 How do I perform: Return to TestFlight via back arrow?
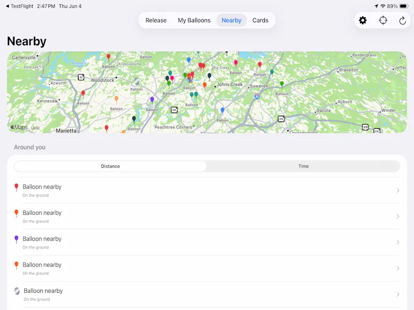(x=20, y=6)
